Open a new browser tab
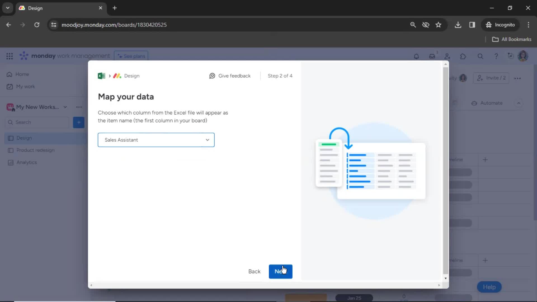This screenshot has width=537, height=302. tap(115, 8)
